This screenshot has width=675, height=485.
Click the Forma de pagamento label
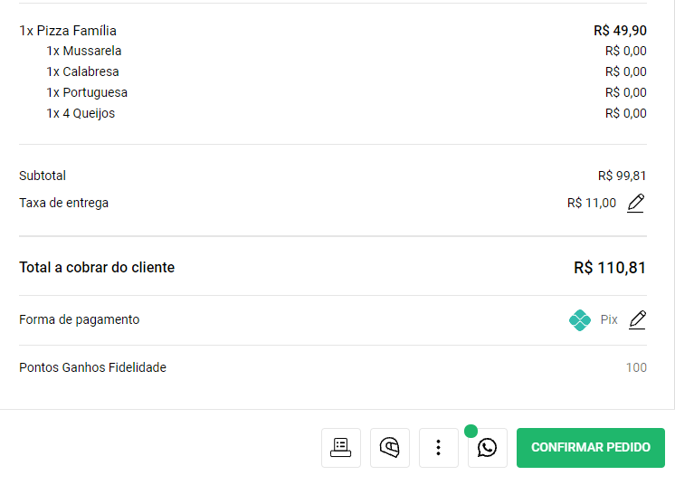click(80, 319)
